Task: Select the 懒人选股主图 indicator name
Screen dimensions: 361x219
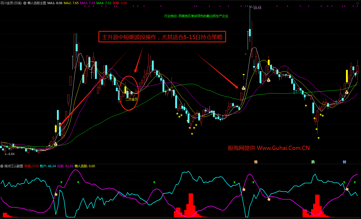Action: pyautogui.click(x=37, y=3)
